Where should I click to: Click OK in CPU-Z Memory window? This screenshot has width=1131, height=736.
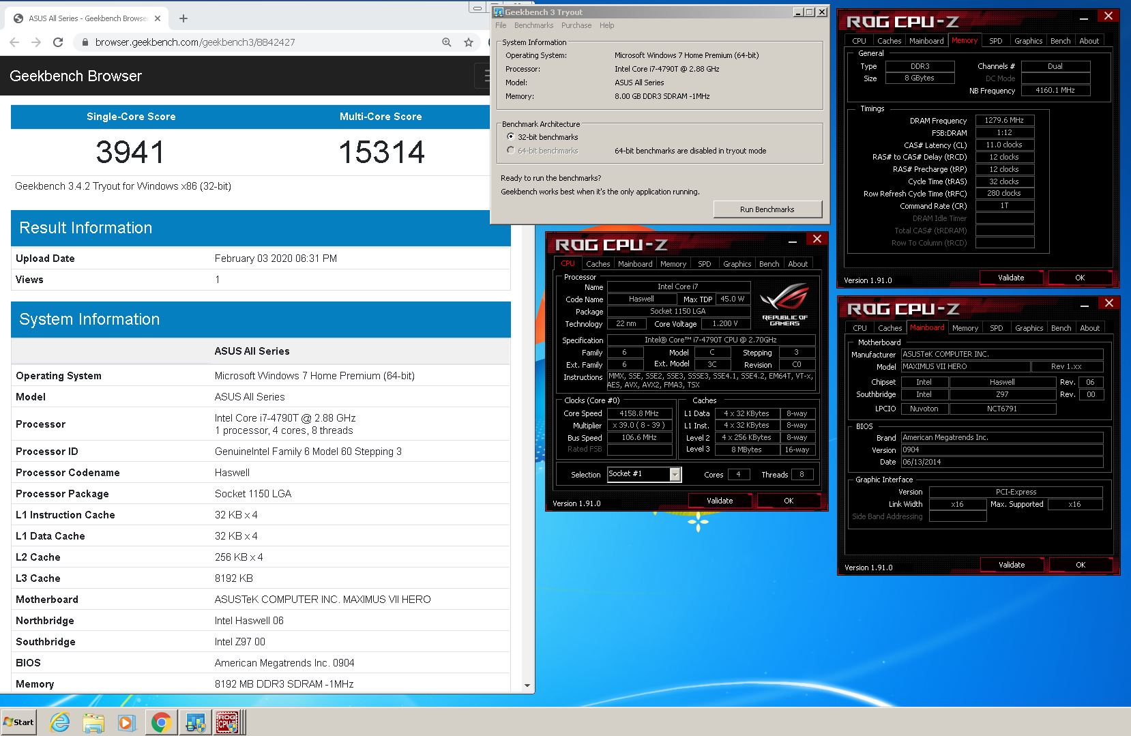tap(1081, 278)
